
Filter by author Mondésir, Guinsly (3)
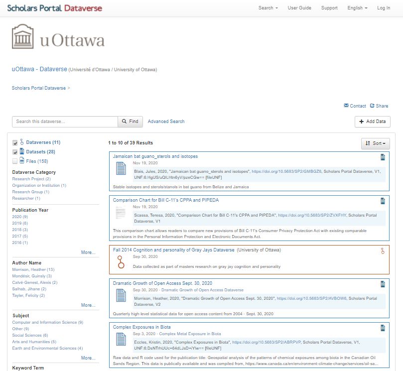32,276
